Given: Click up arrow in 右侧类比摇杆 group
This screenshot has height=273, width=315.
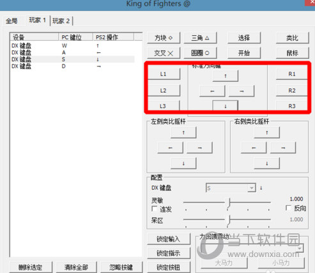Looking at the screenshot, I should click(267, 132).
